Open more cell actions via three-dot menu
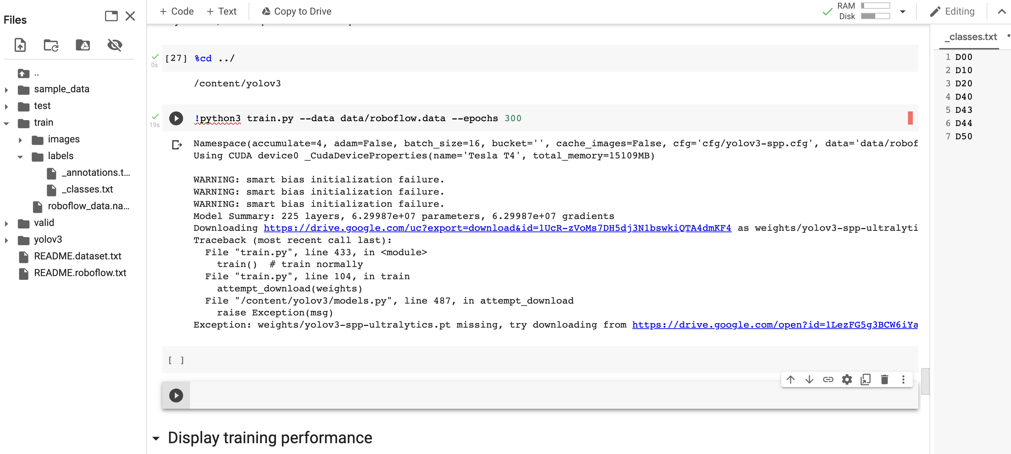This screenshot has width=1011, height=454. (903, 379)
